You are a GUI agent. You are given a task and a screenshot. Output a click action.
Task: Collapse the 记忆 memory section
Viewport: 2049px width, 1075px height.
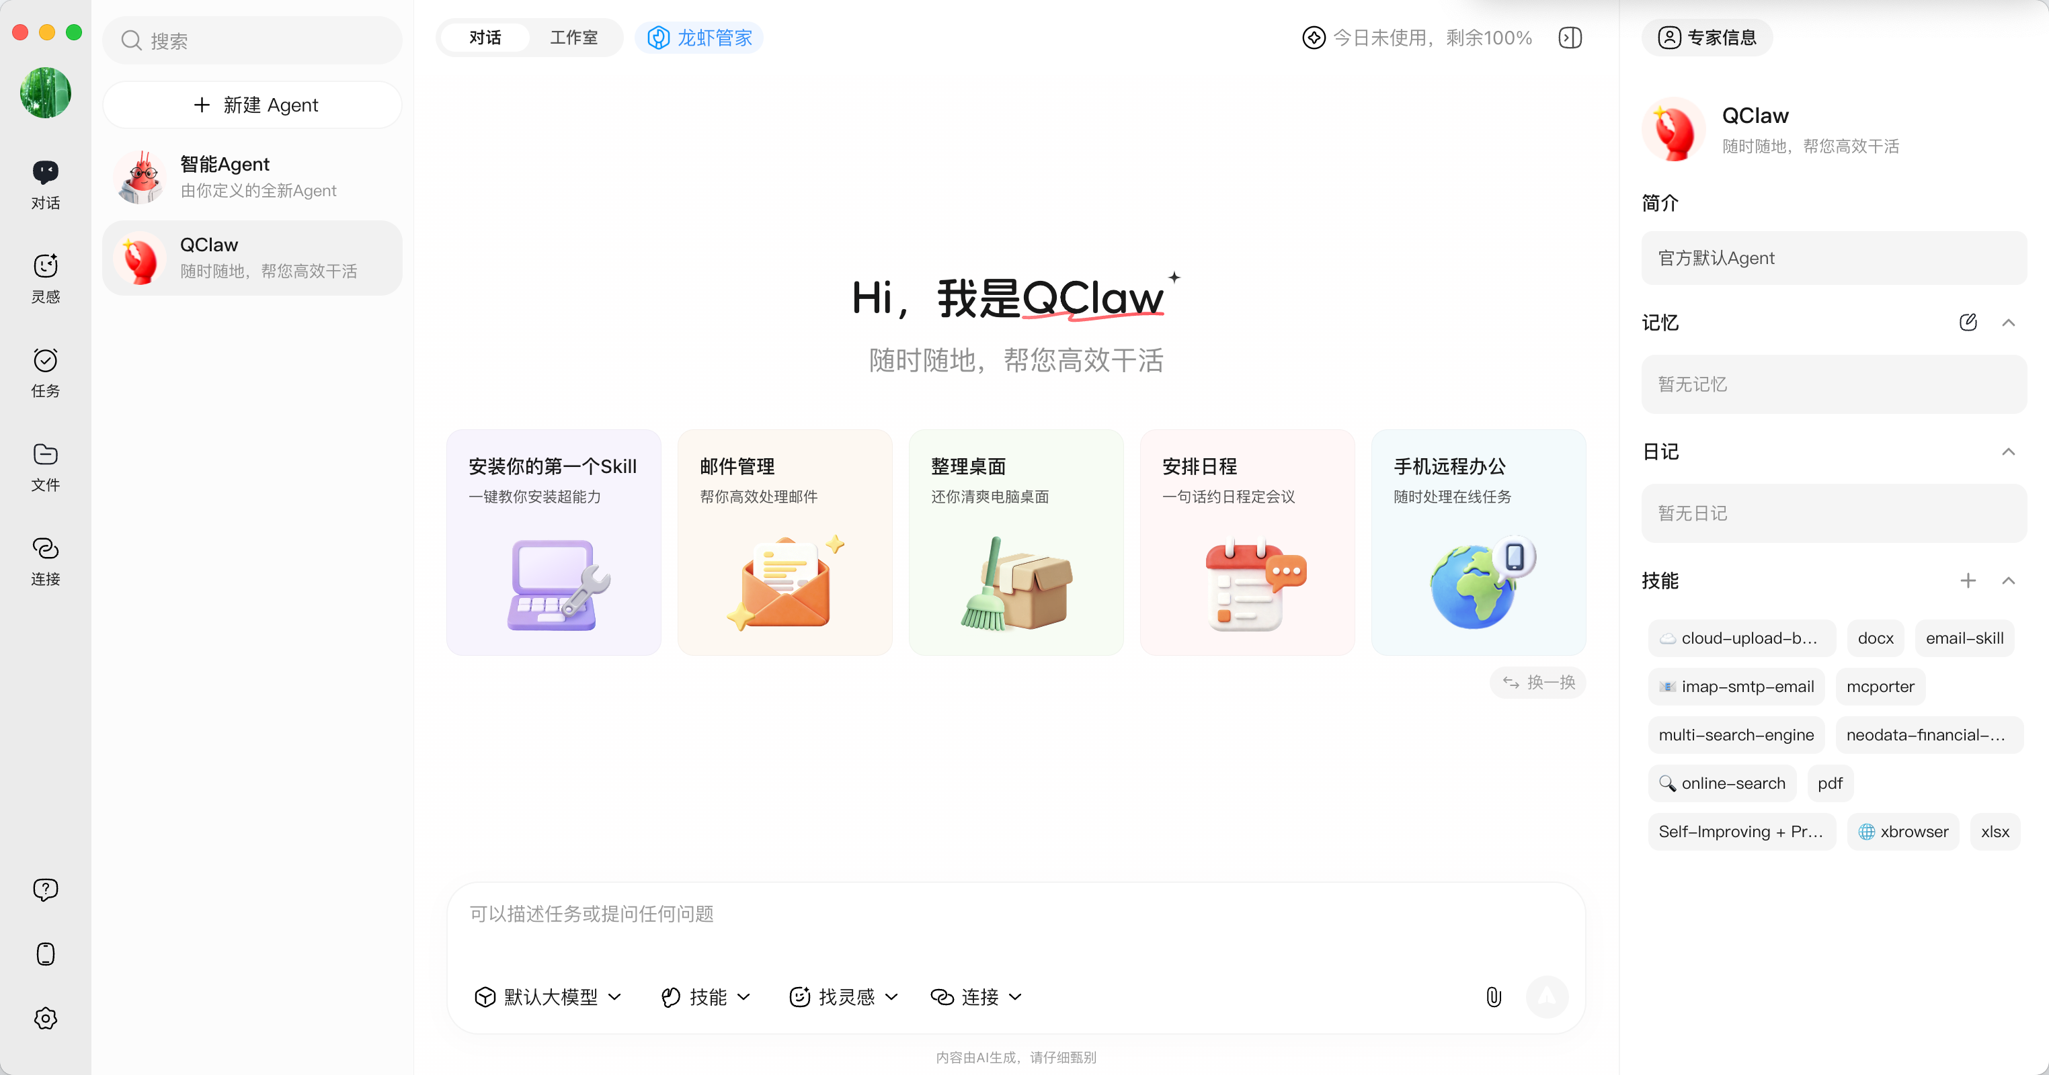[x=2007, y=322]
